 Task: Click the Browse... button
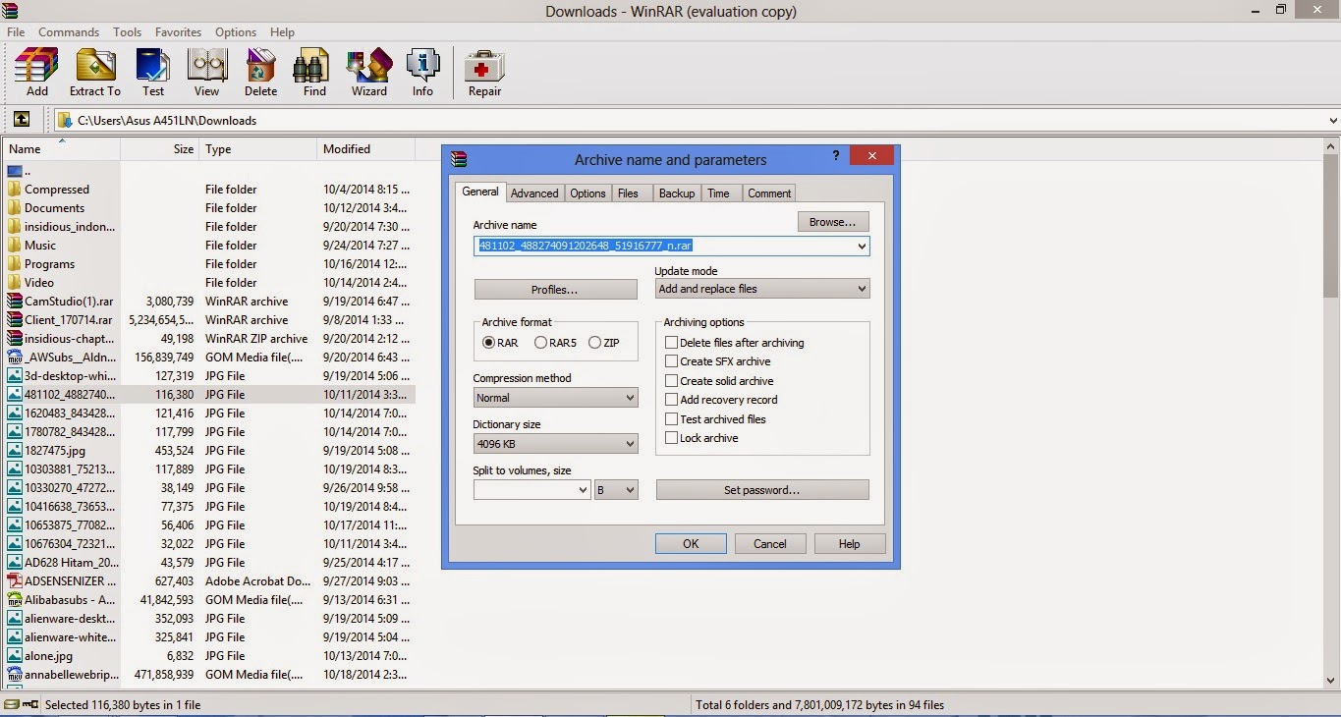tap(833, 222)
